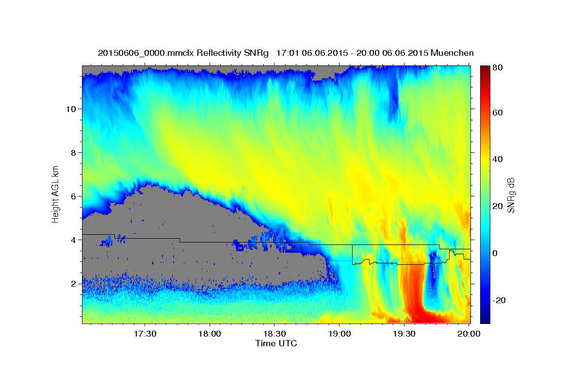This screenshot has width=582, height=388.
Task: Click the 19:00 time tick label
Action: [x=339, y=334]
